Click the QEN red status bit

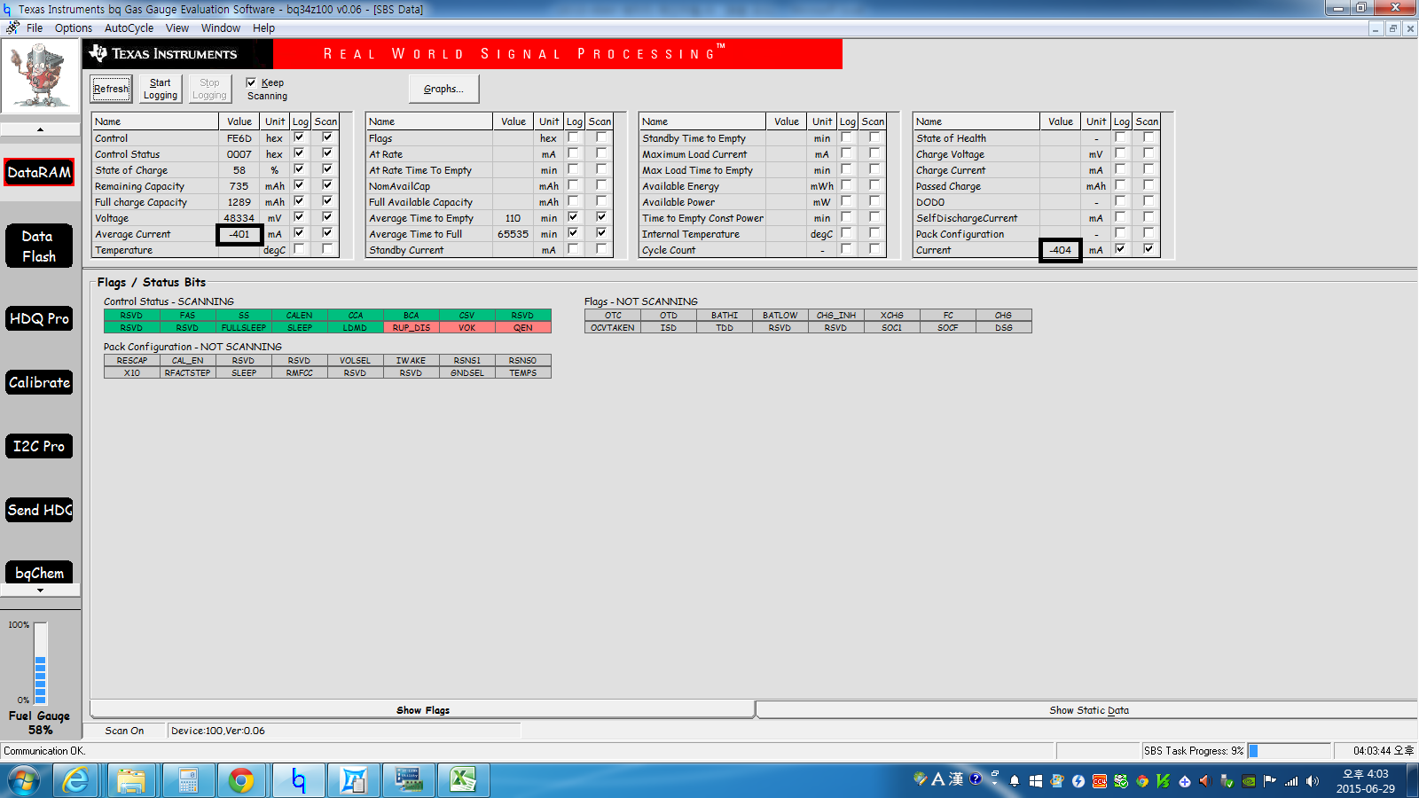(523, 328)
